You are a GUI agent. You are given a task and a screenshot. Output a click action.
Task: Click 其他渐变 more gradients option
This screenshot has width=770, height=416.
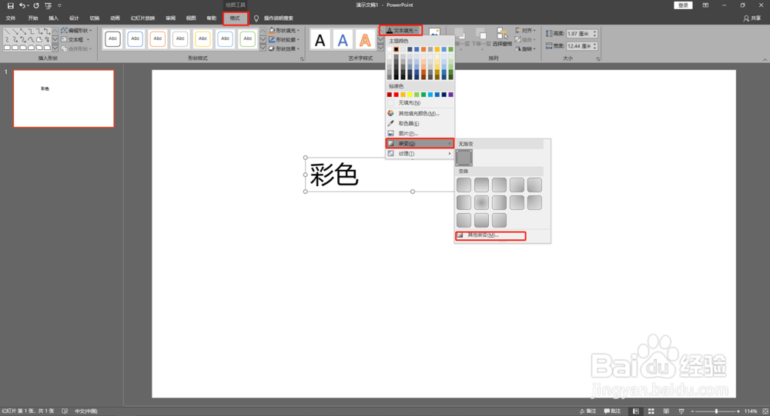[x=490, y=235]
